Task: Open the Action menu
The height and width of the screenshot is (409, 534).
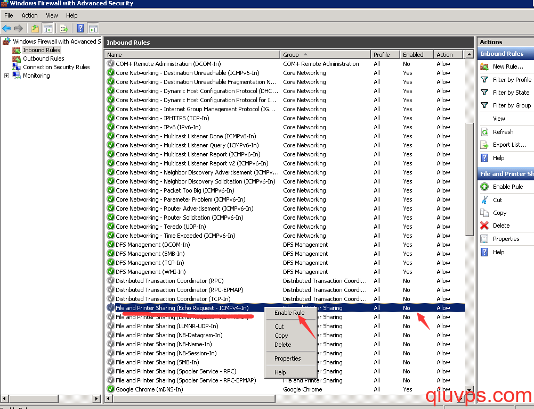Action: pyautogui.click(x=30, y=15)
